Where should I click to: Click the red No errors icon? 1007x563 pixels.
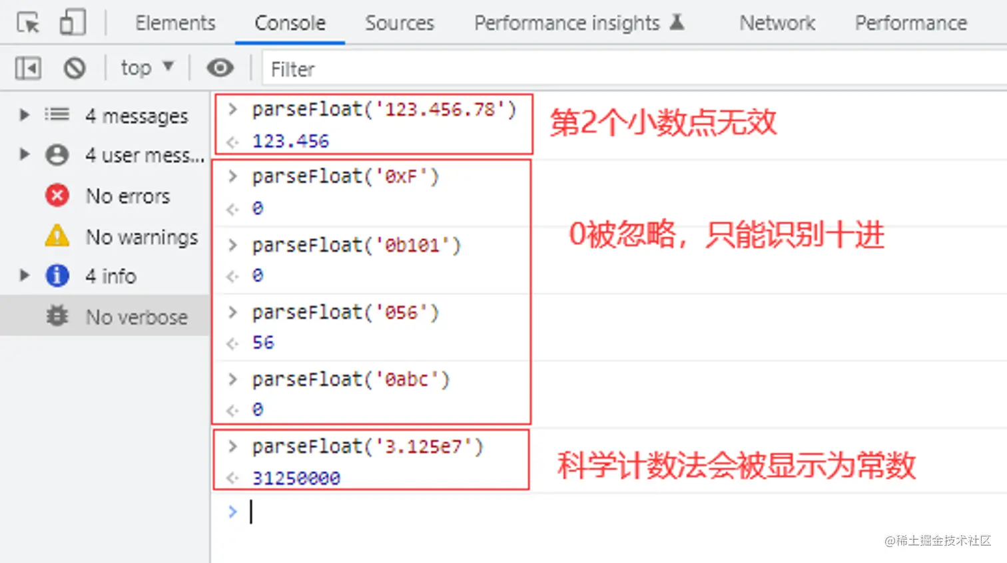click(57, 196)
